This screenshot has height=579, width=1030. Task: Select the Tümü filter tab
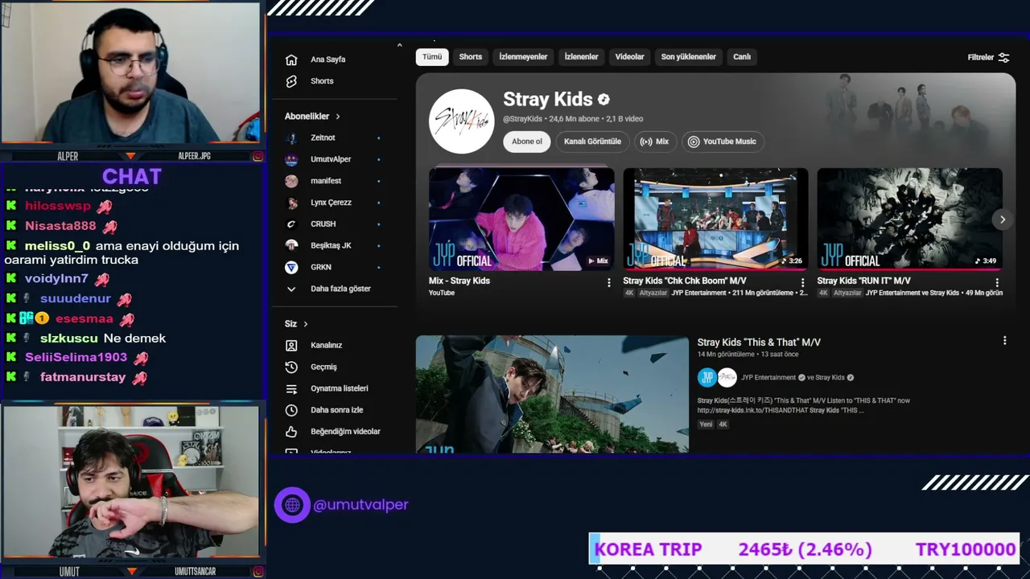click(432, 57)
